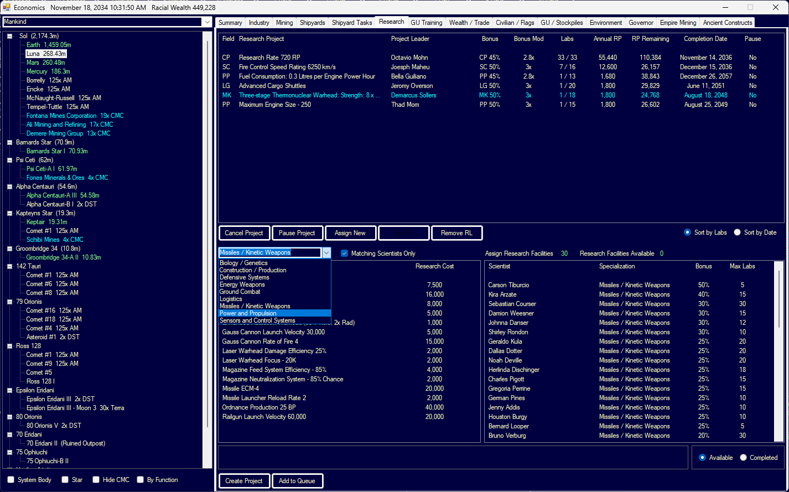Collapse the Sol system tree node
789x492 pixels.
(x=11, y=36)
